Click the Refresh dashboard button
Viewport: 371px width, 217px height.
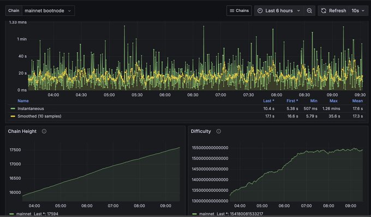pos(333,11)
